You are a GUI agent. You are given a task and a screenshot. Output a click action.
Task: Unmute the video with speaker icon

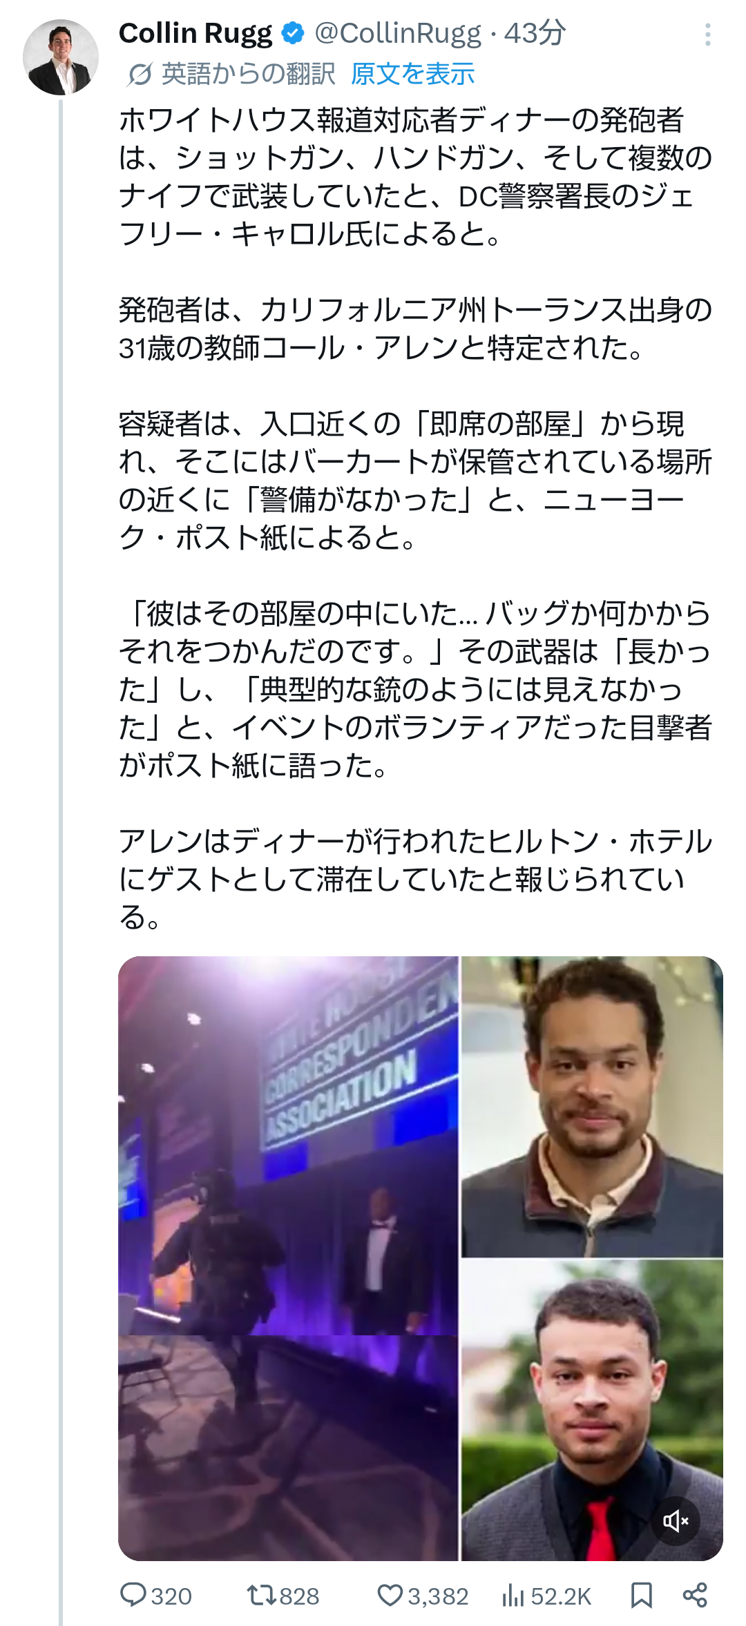click(x=676, y=1520)
